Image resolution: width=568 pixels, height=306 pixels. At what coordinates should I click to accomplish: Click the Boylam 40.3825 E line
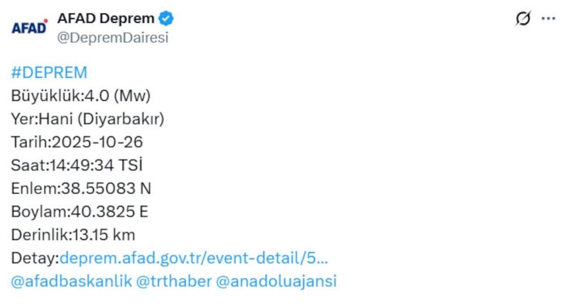click(80, 212)
